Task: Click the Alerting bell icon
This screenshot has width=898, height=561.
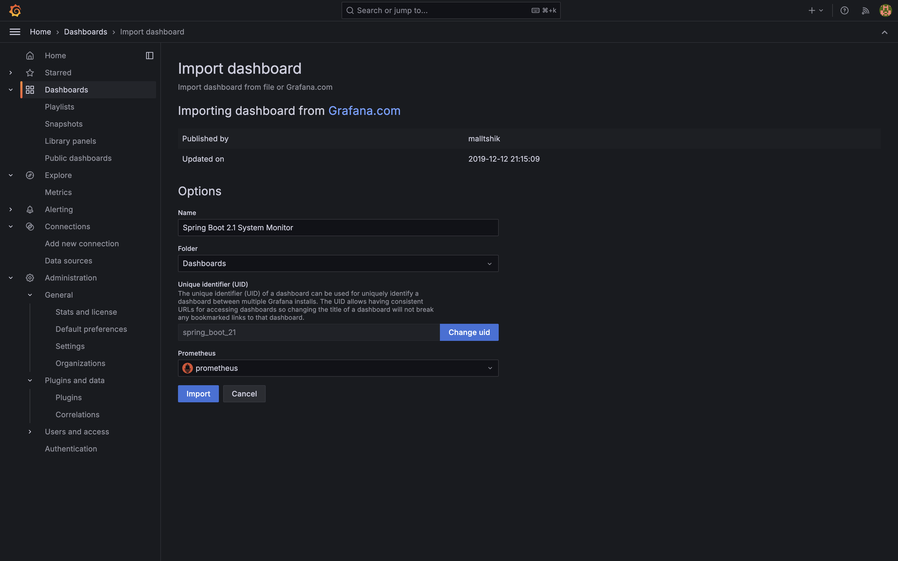Action: pos(30,210)
